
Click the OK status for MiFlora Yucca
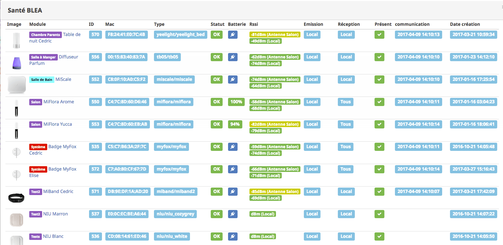click(216, 124)
